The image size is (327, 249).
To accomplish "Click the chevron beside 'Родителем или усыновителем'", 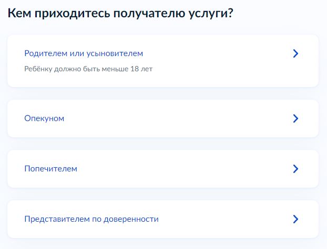I will 295,53.
